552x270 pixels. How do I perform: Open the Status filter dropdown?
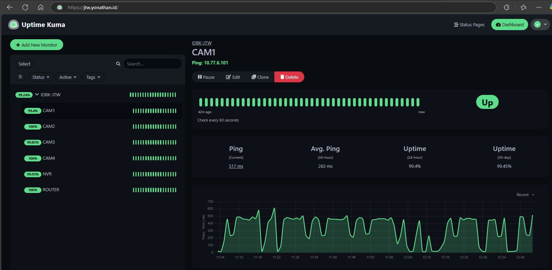(41, 77)
